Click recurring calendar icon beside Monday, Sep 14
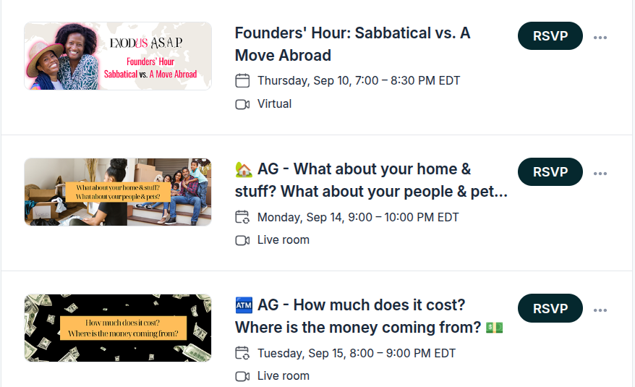The height and width of the screenshot is (387, 635). [x=242, y=217]
